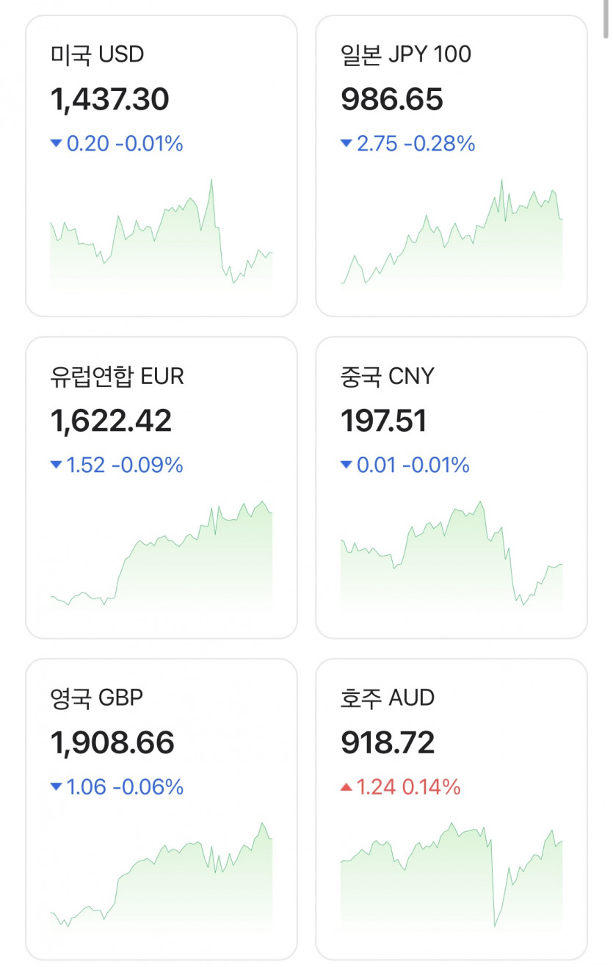Open the 일본 JPY 100 rate card
The height and width of the screenshot is (967, 613).
click(x=451, y=166)
